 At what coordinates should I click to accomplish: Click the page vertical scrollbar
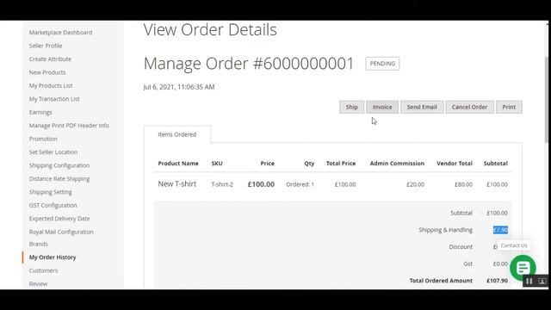click(x=547, y=100)
